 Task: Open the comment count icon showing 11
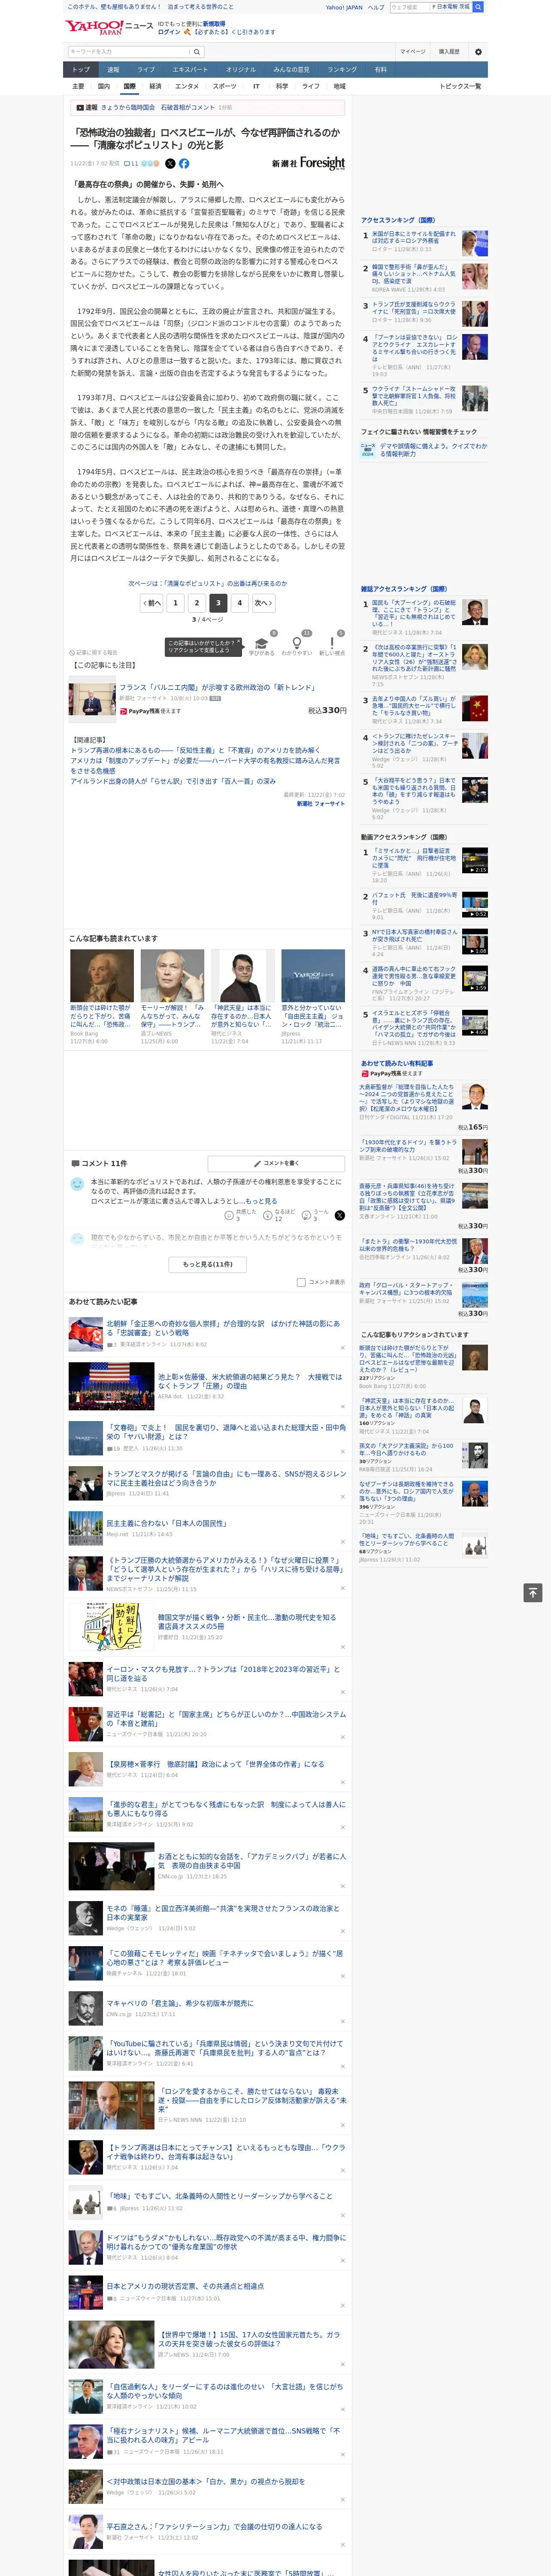131,163
